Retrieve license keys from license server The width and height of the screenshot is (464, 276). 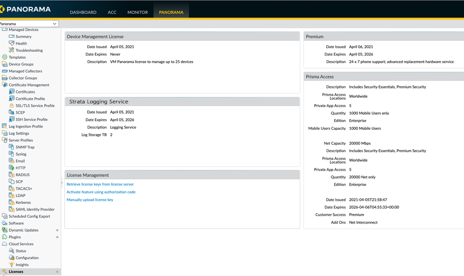(100, 184)
